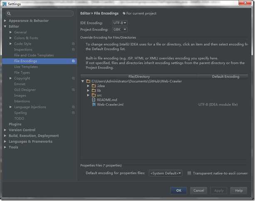255x201 pixels.
Task: Click the .idea folder icon
Action: pos(94,86)
